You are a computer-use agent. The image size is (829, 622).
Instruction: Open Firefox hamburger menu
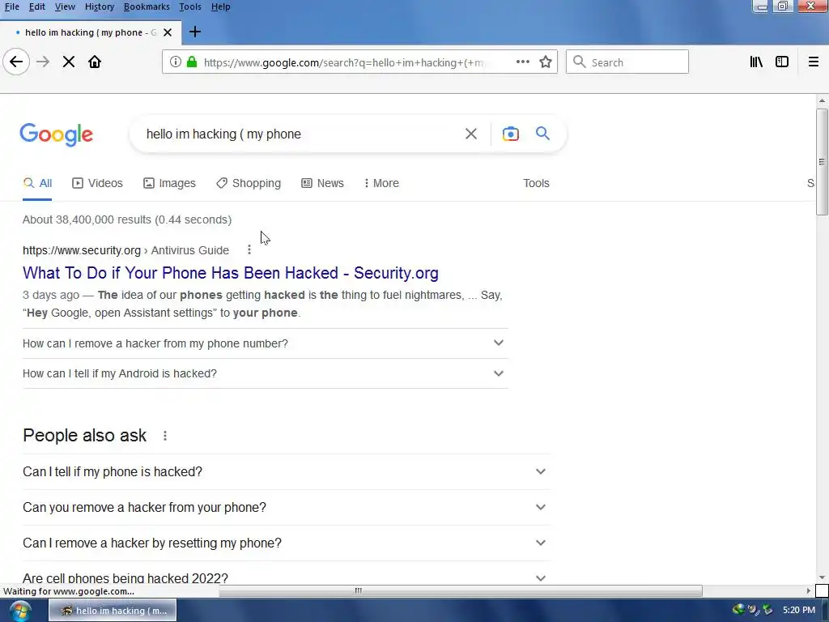(813, 62)
